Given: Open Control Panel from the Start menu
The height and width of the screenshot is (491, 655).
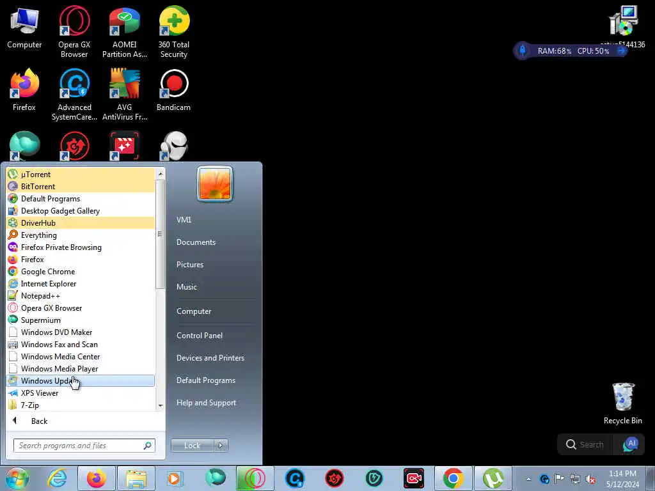Looking at the screenshot, I should (x=200, y=335).
